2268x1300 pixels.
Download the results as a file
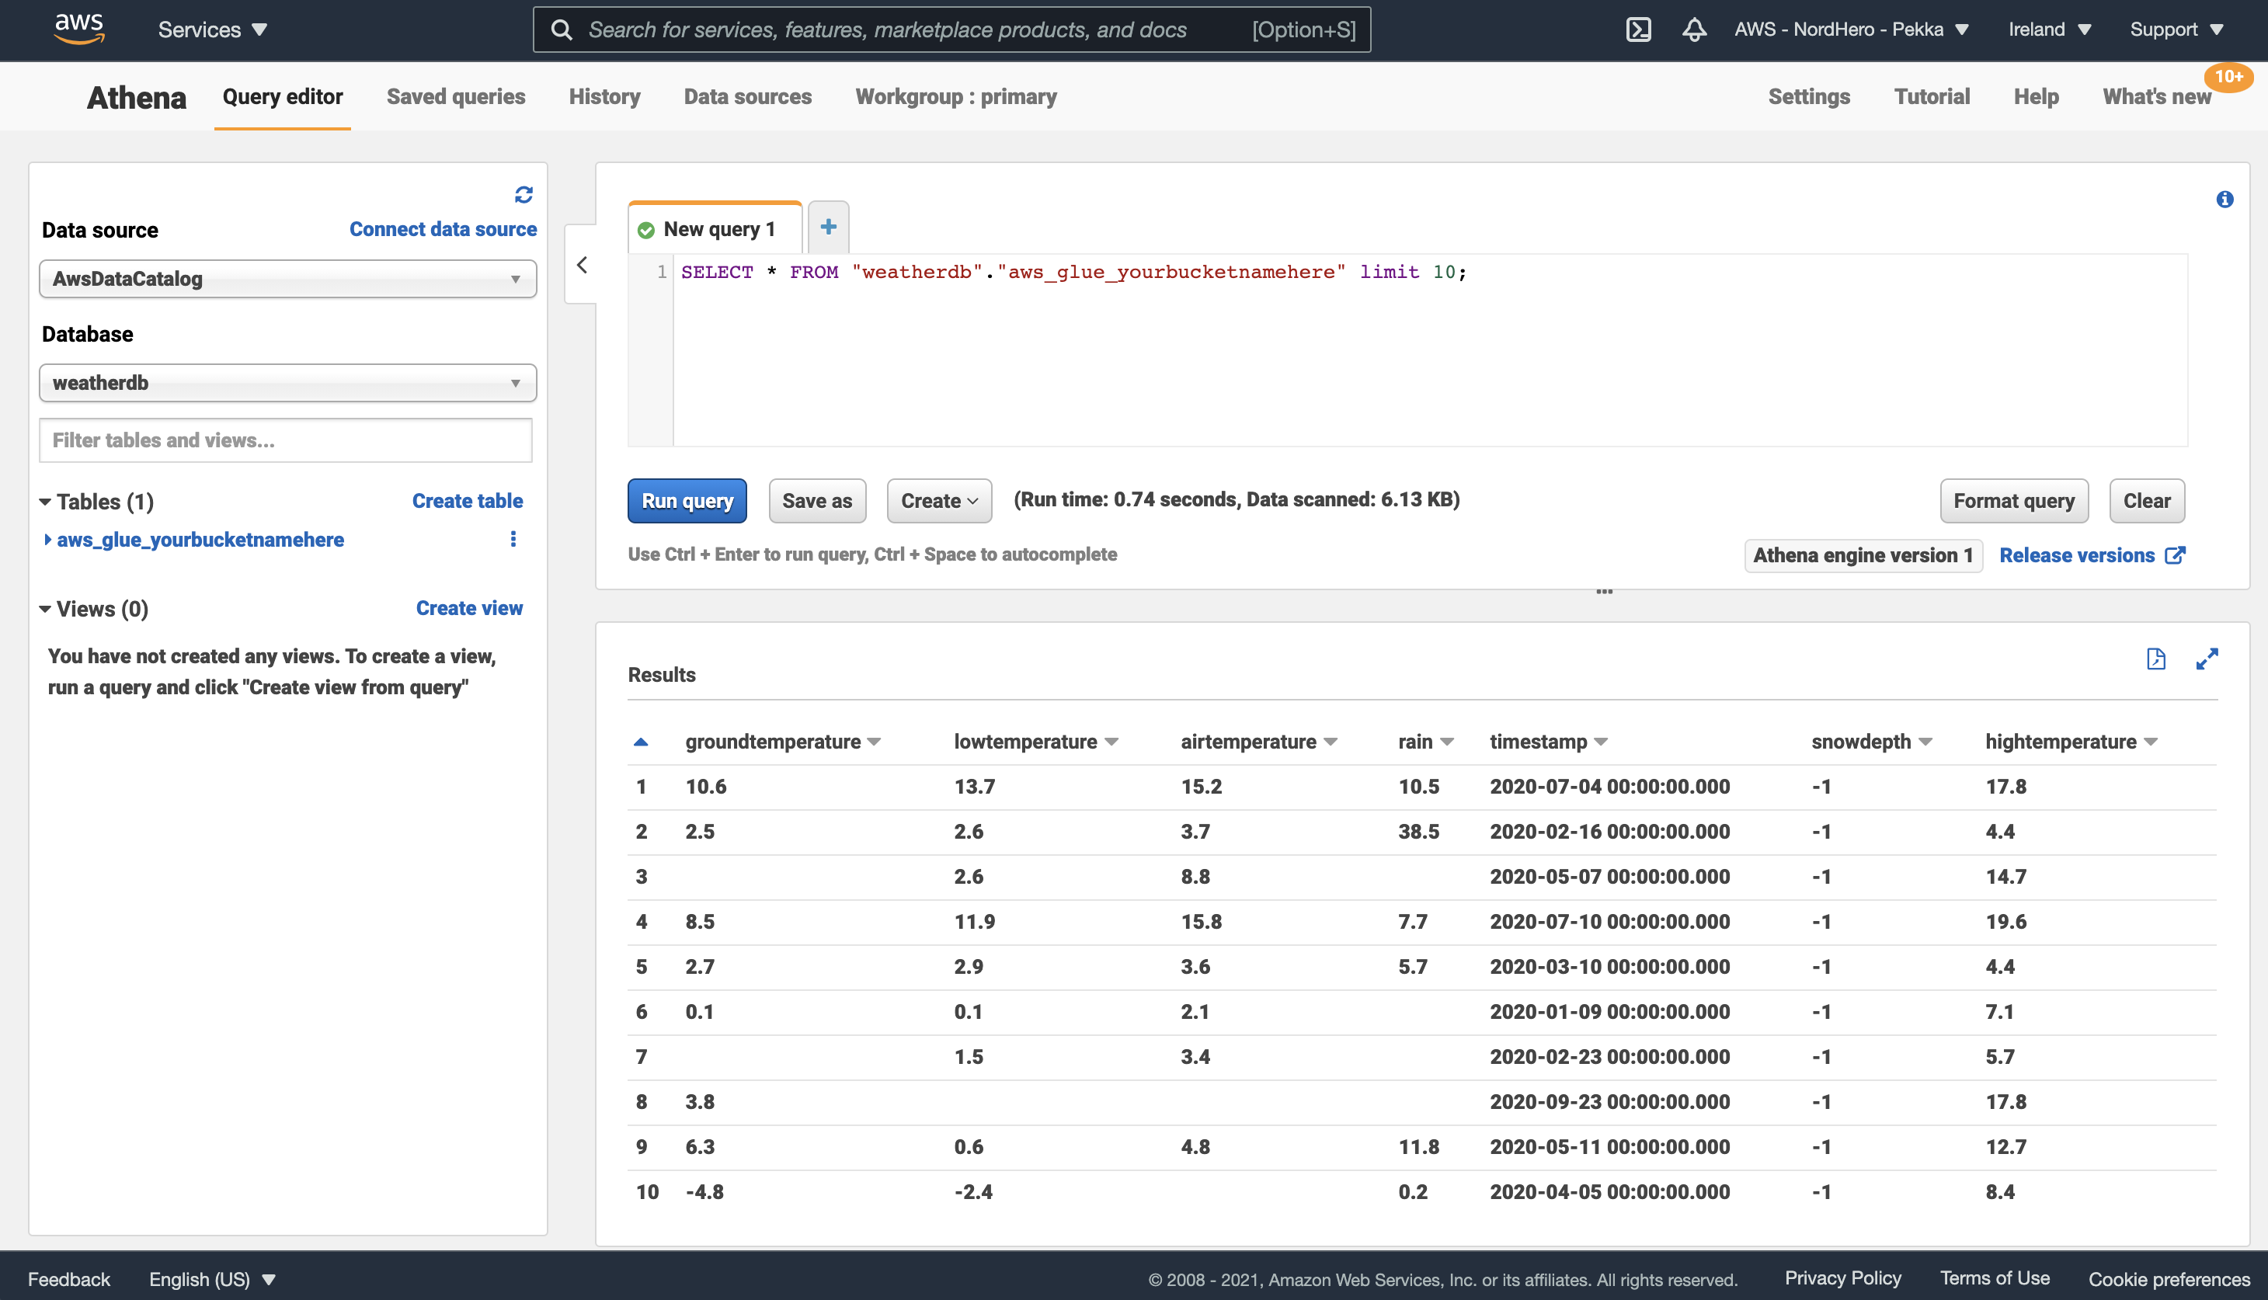[x=2155, y=659]
